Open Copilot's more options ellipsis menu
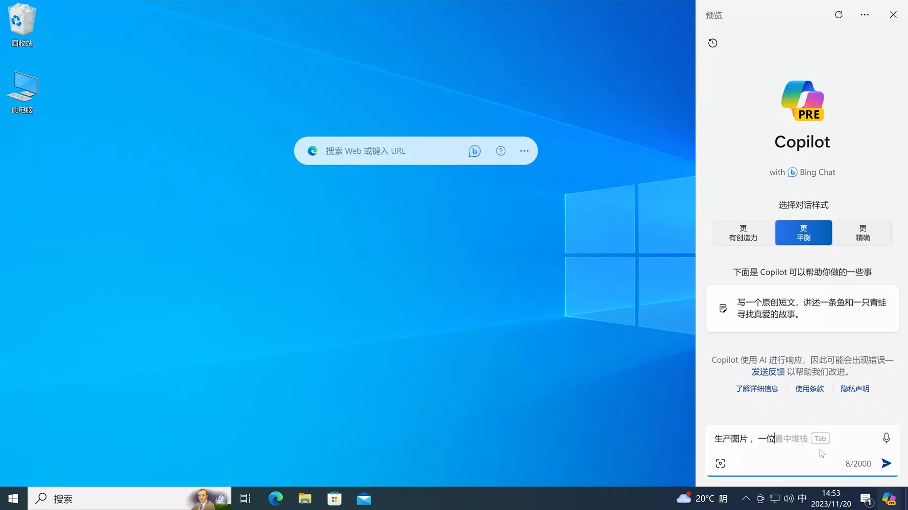The height and width of the screenshot is (510, 908). click(x=865, y=15)
